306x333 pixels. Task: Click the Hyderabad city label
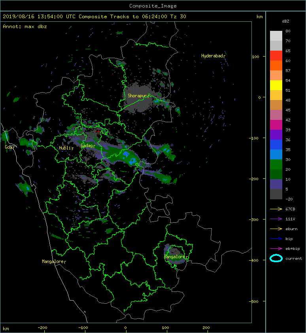pyautogui.click(x=212, y=56)
